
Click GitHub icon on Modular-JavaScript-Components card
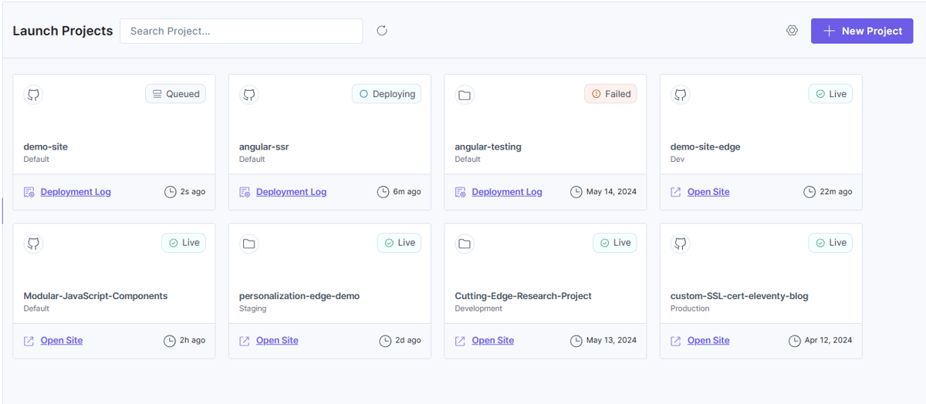click(33, 244)
